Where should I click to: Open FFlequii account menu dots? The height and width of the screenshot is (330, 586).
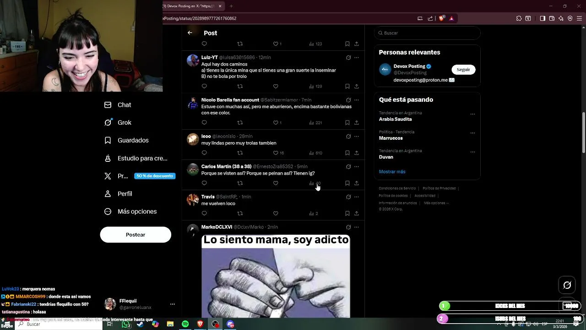[172, 304]
